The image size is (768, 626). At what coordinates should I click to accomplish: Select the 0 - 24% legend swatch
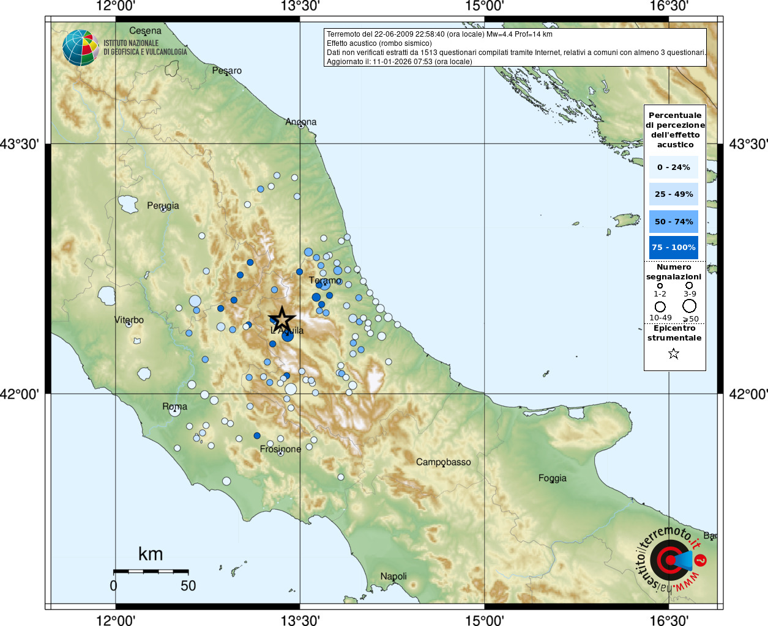pos(674,167)
